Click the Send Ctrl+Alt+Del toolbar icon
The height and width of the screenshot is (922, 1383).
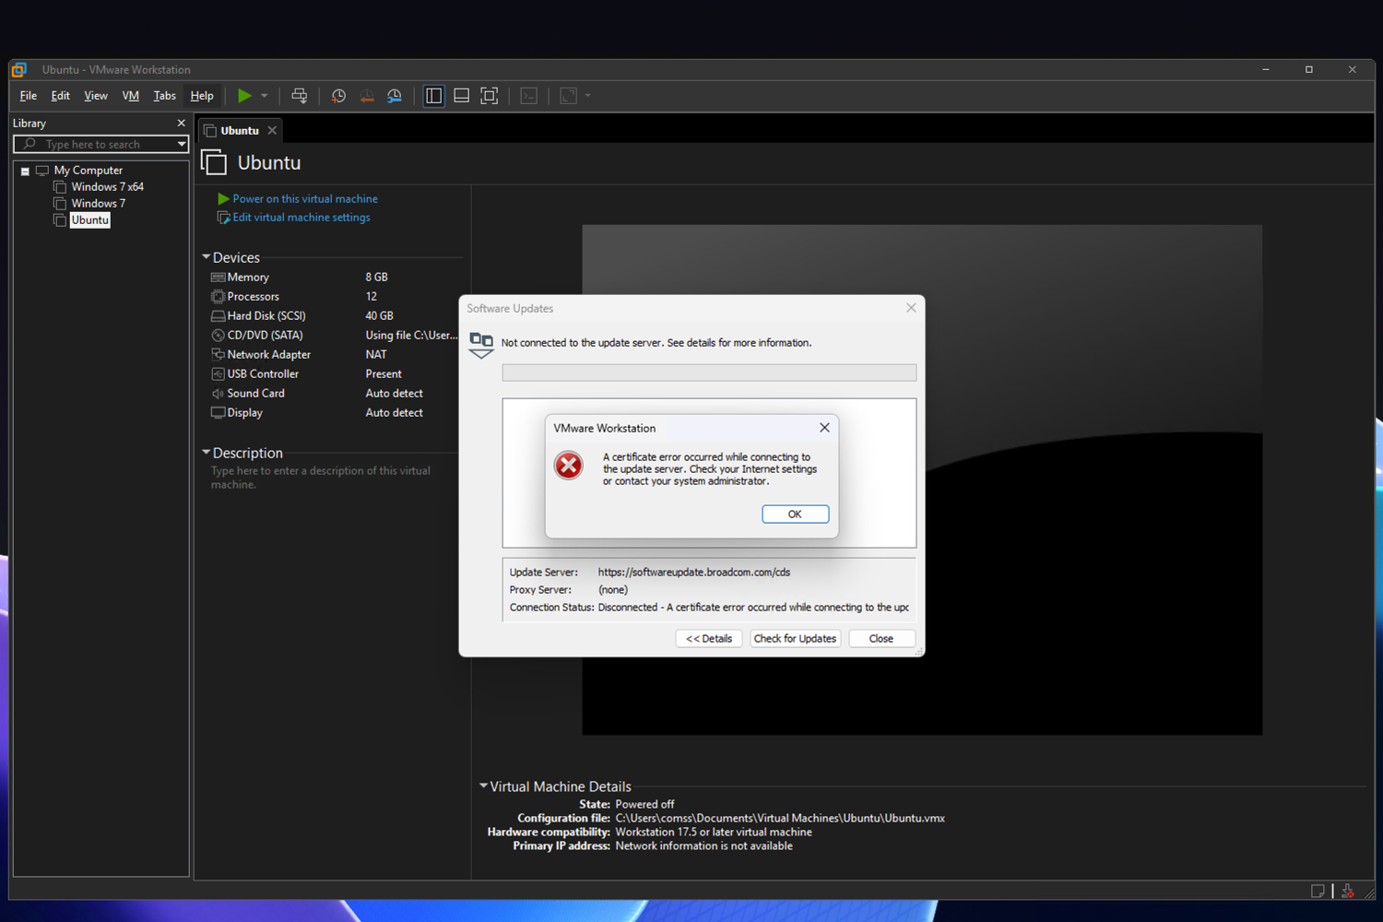[300, 96]
